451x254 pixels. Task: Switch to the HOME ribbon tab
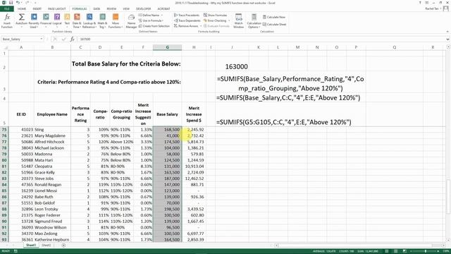pos(22,8)
